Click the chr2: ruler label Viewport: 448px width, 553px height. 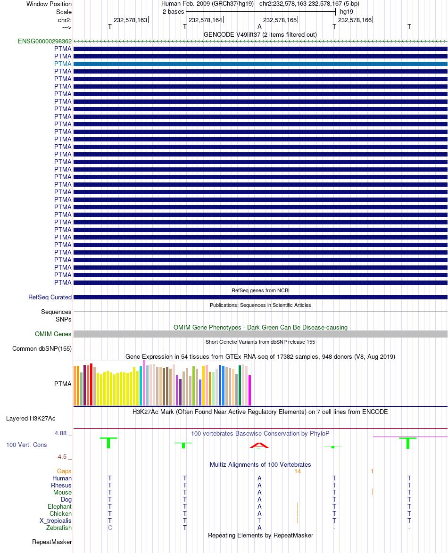pos(65,20)
